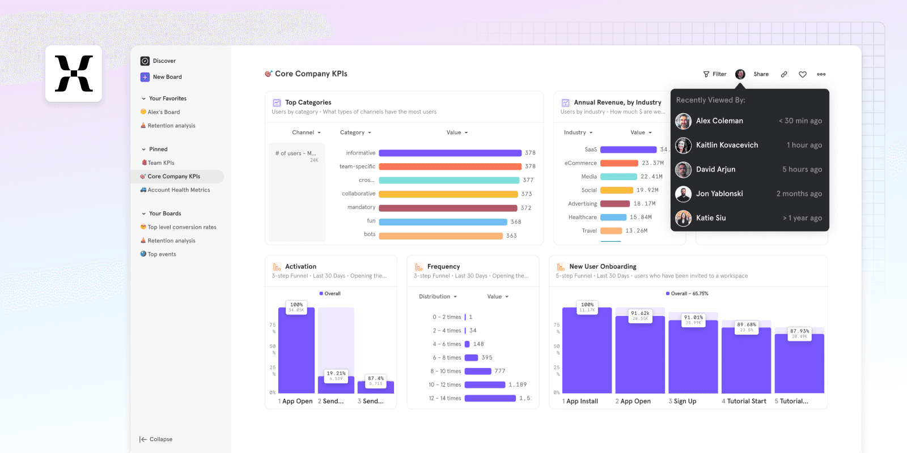Open the Distribution column dropdown
The width and height of the screenshot is (907, 453).
click(x=438, y=297)
